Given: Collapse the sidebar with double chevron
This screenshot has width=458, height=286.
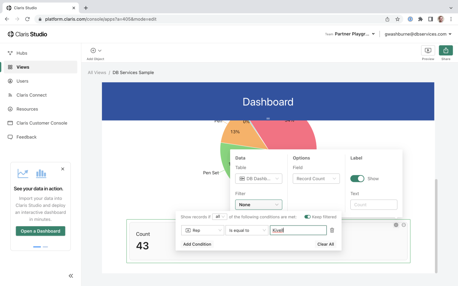Looking at the screenshot, I should pyautogui.click(x=71, y=276).
